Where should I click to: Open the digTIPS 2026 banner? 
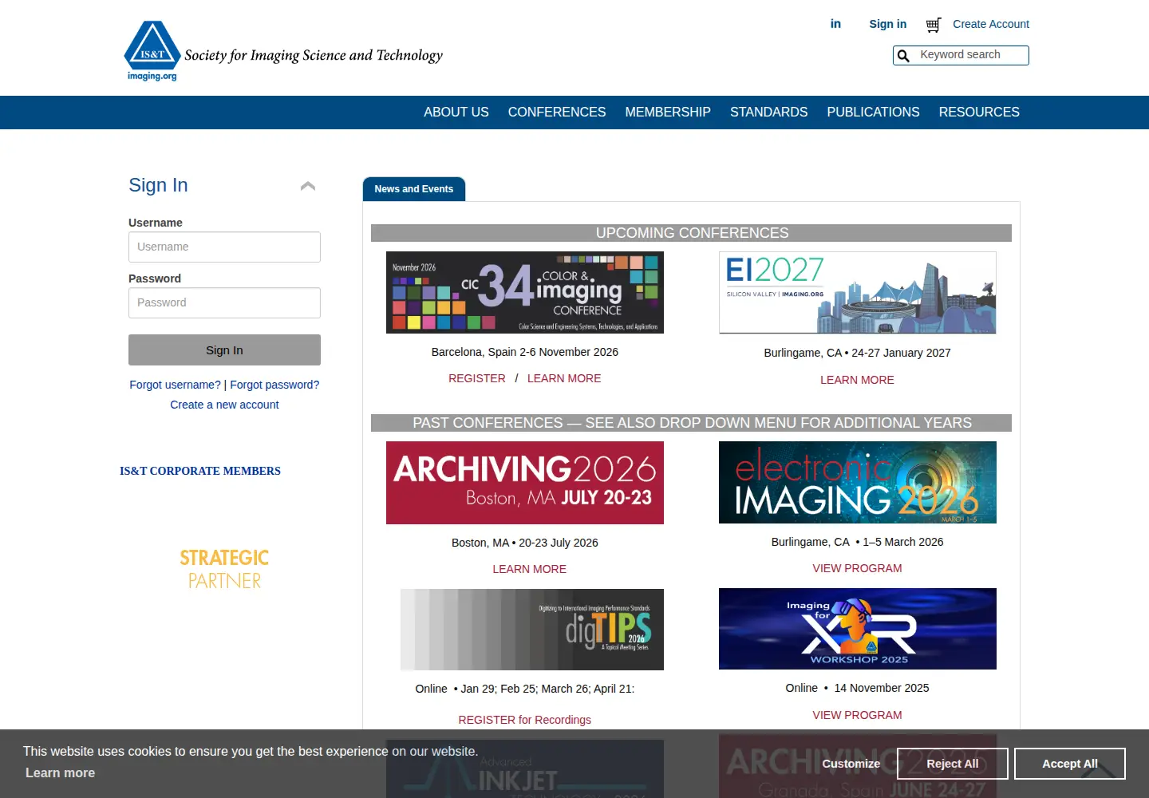pyautogui.click(x=532, y=630)
